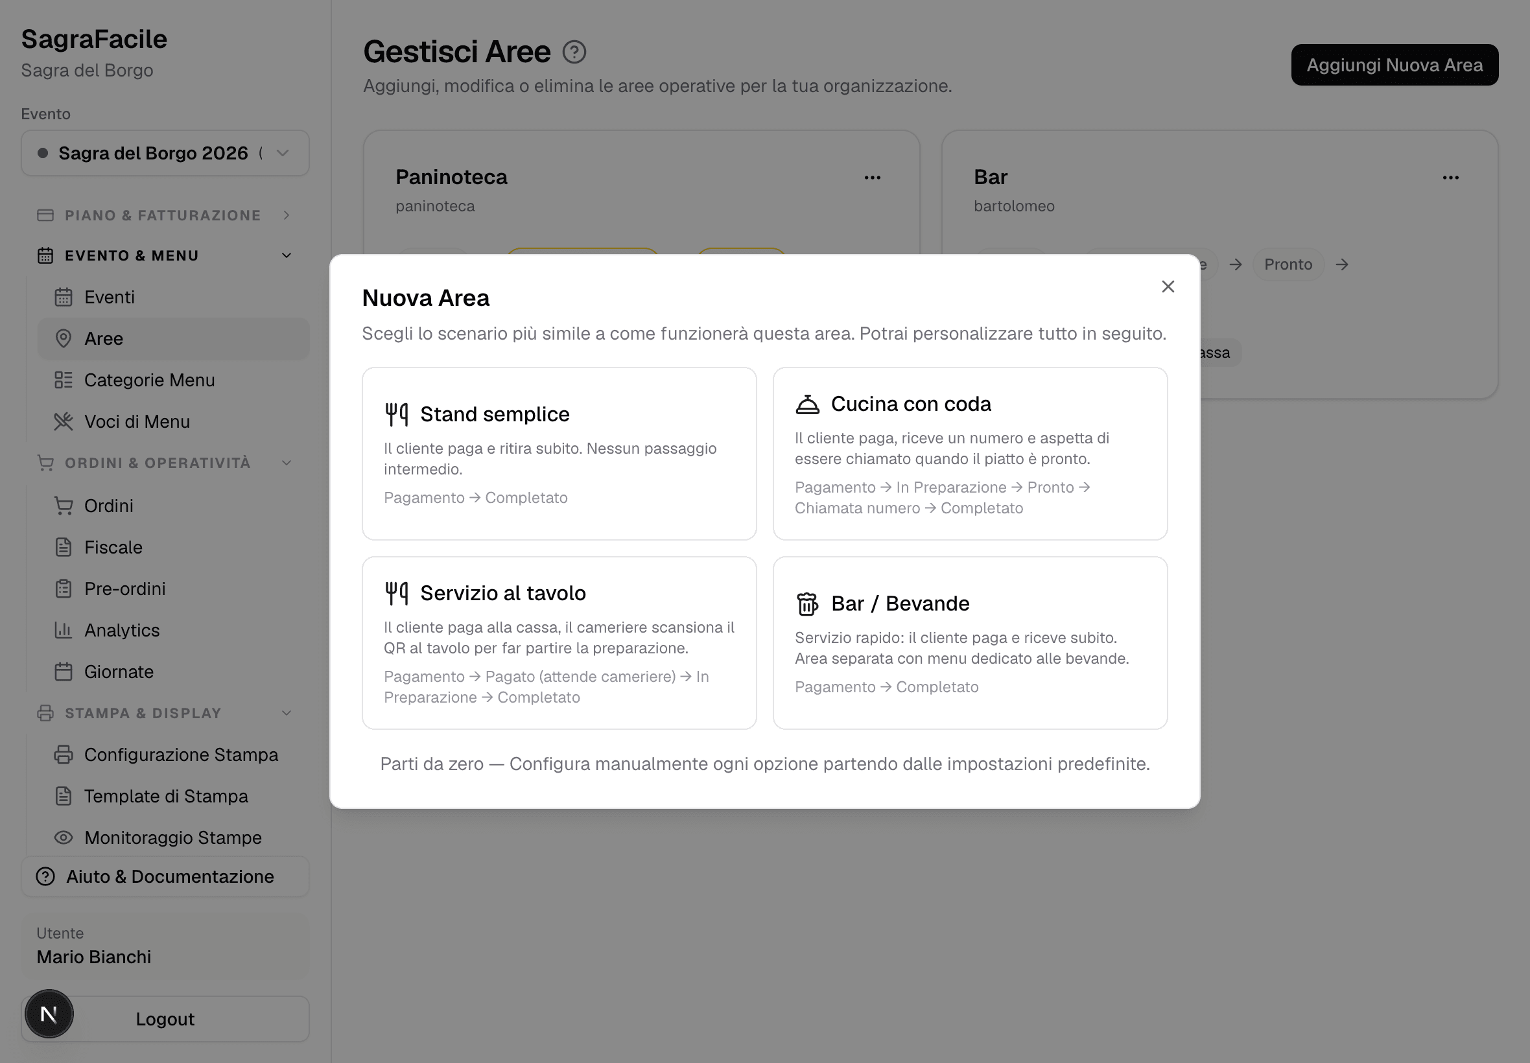Click the Paninoteca card title

(x=451, y=177)
